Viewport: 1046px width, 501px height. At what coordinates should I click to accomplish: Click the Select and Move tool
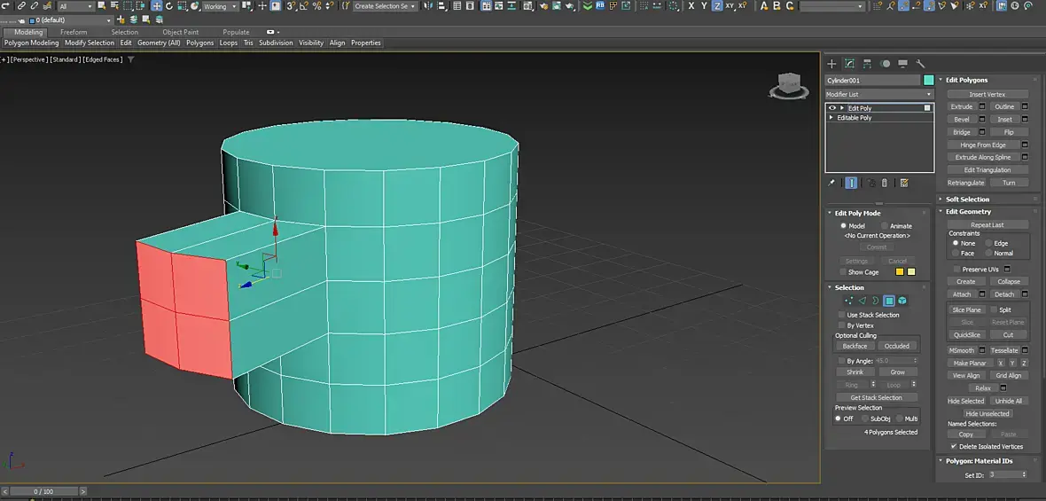(x=156, y=6)
